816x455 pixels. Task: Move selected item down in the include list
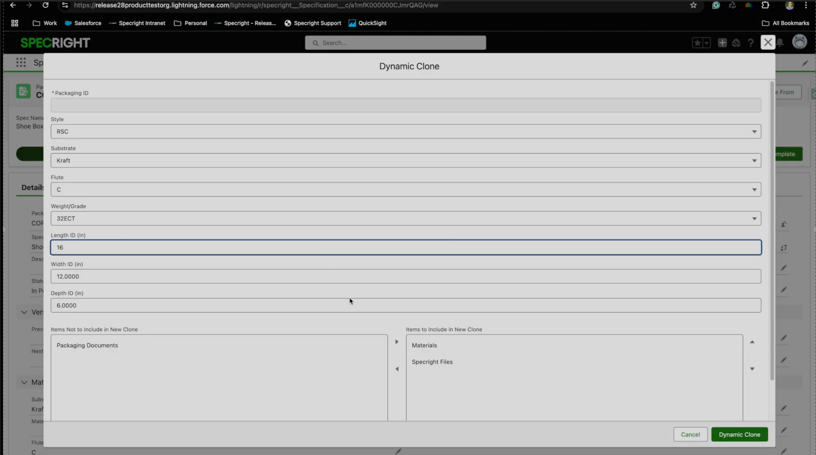[752, 369]
